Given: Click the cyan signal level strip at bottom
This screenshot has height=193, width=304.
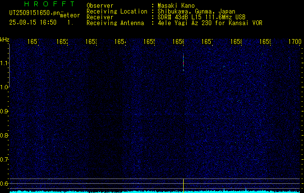Looking at the screenshot, I should (155, 192).
